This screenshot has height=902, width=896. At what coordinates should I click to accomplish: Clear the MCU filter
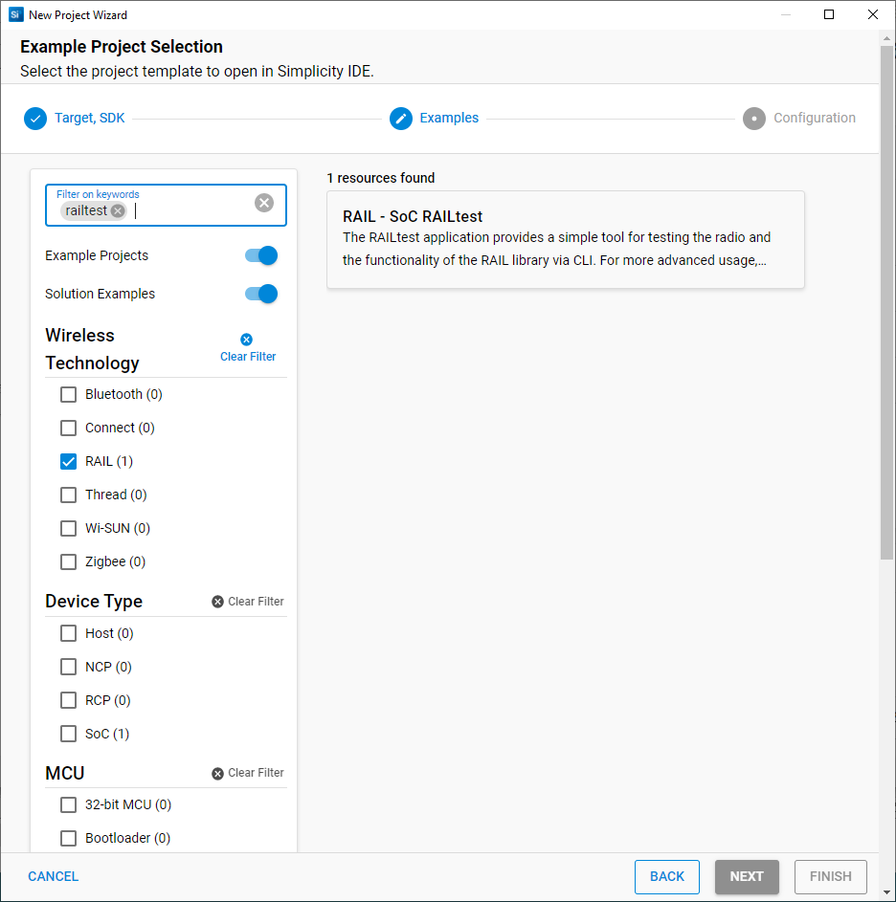248,773
